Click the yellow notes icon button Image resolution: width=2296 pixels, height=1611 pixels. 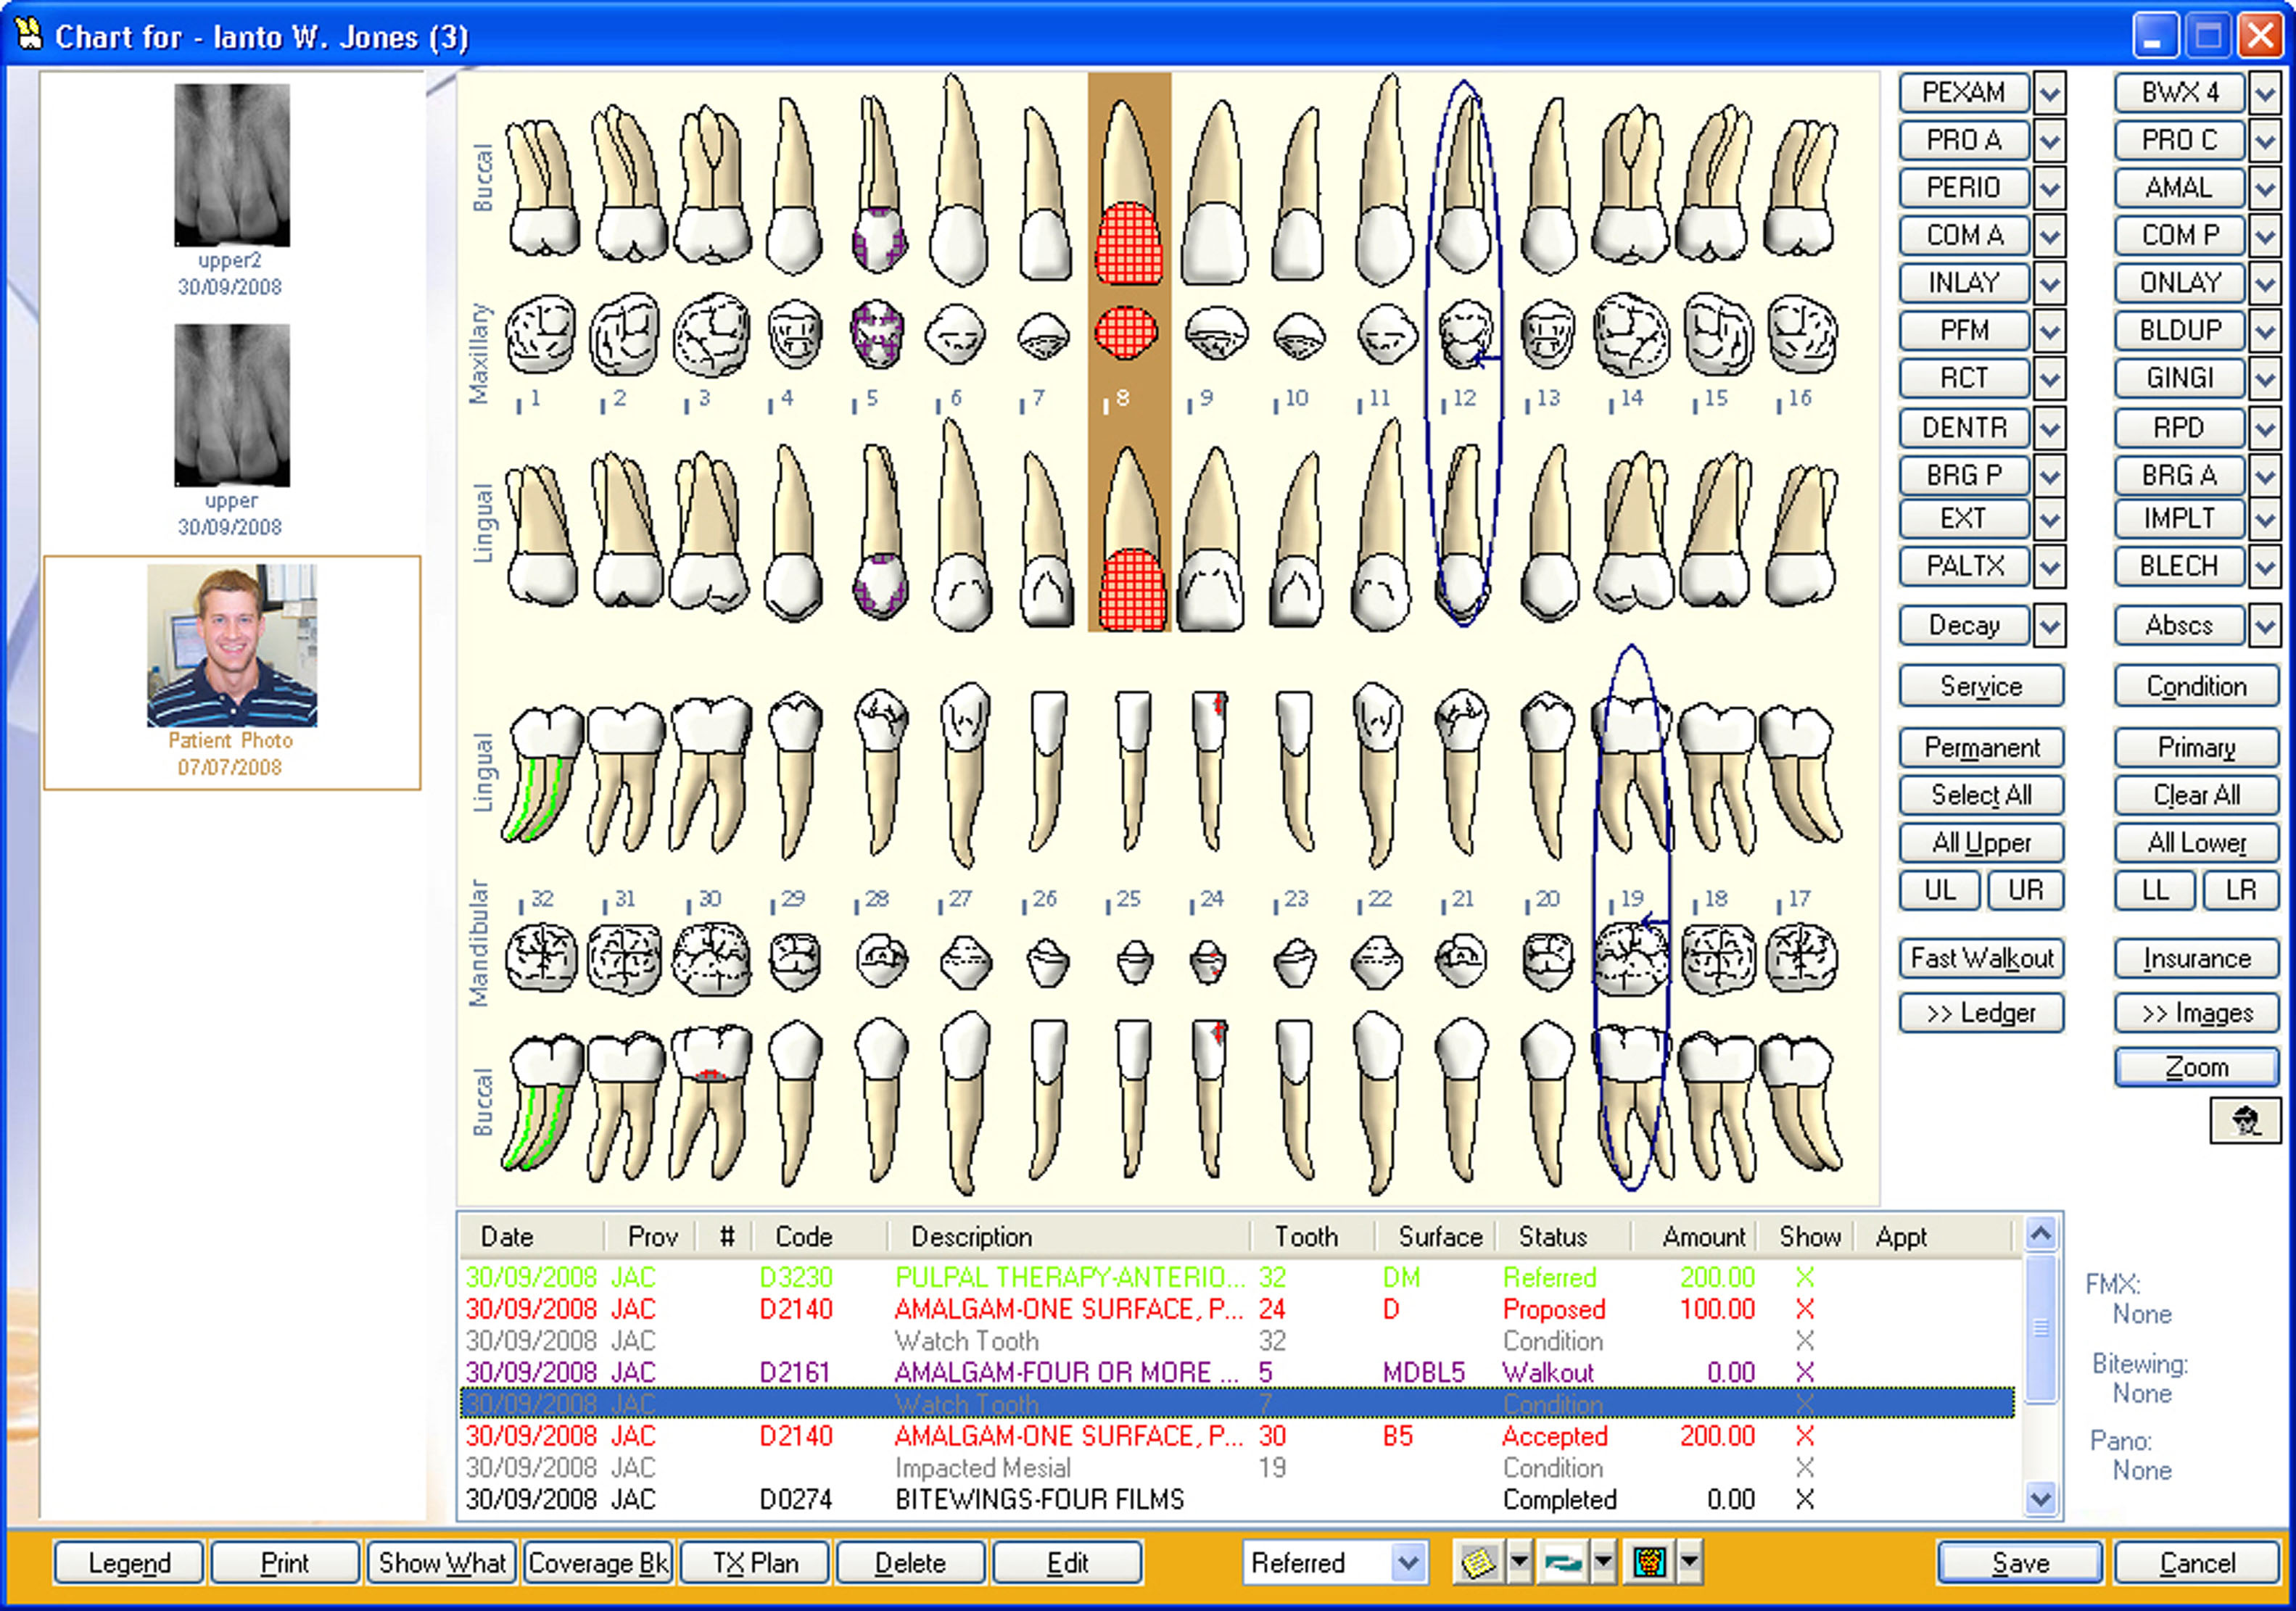click(x=1478, y=1562)
